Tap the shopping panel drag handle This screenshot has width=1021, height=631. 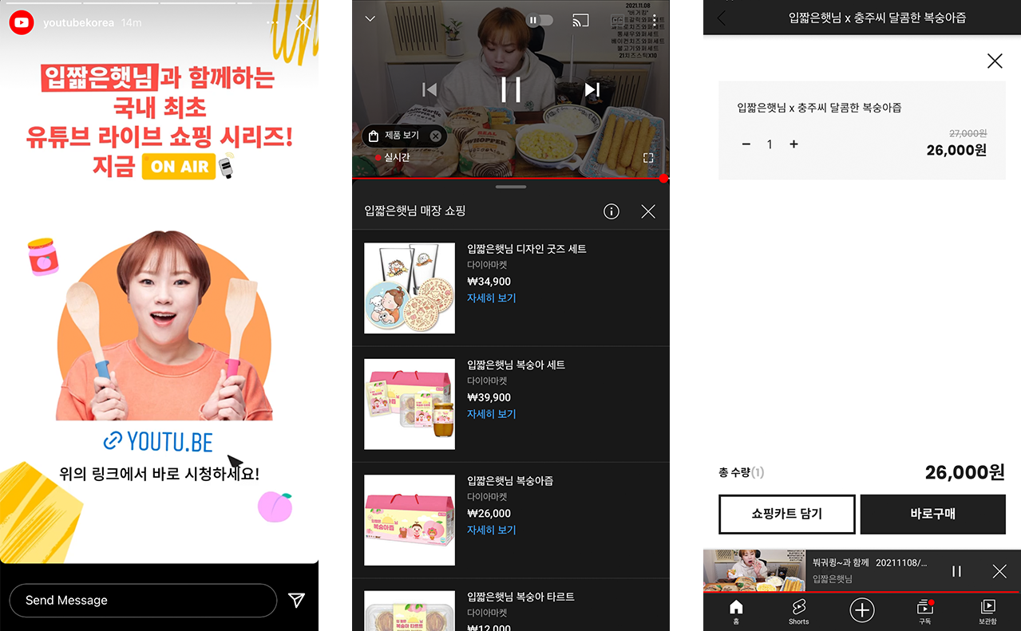tap(511, 187)
